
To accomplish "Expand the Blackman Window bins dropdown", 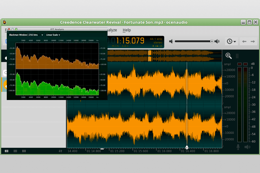I will [26, 35].
